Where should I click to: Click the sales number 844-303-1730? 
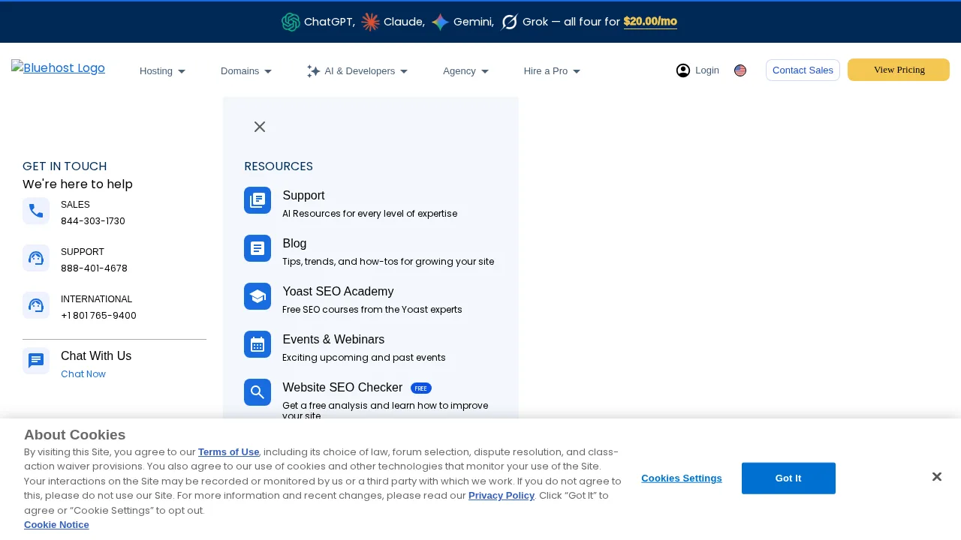click(93, 221)
